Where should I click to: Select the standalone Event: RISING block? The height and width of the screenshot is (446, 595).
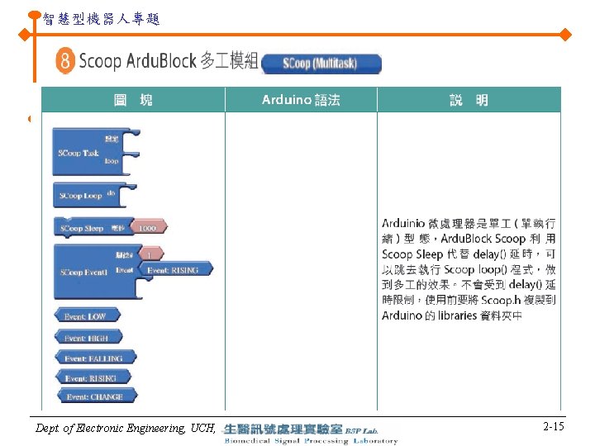pos(93,377)
